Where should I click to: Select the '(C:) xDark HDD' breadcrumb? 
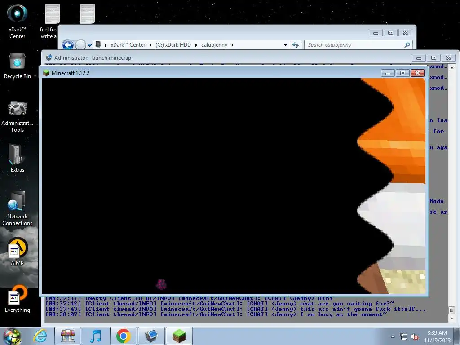click(173, 45)
